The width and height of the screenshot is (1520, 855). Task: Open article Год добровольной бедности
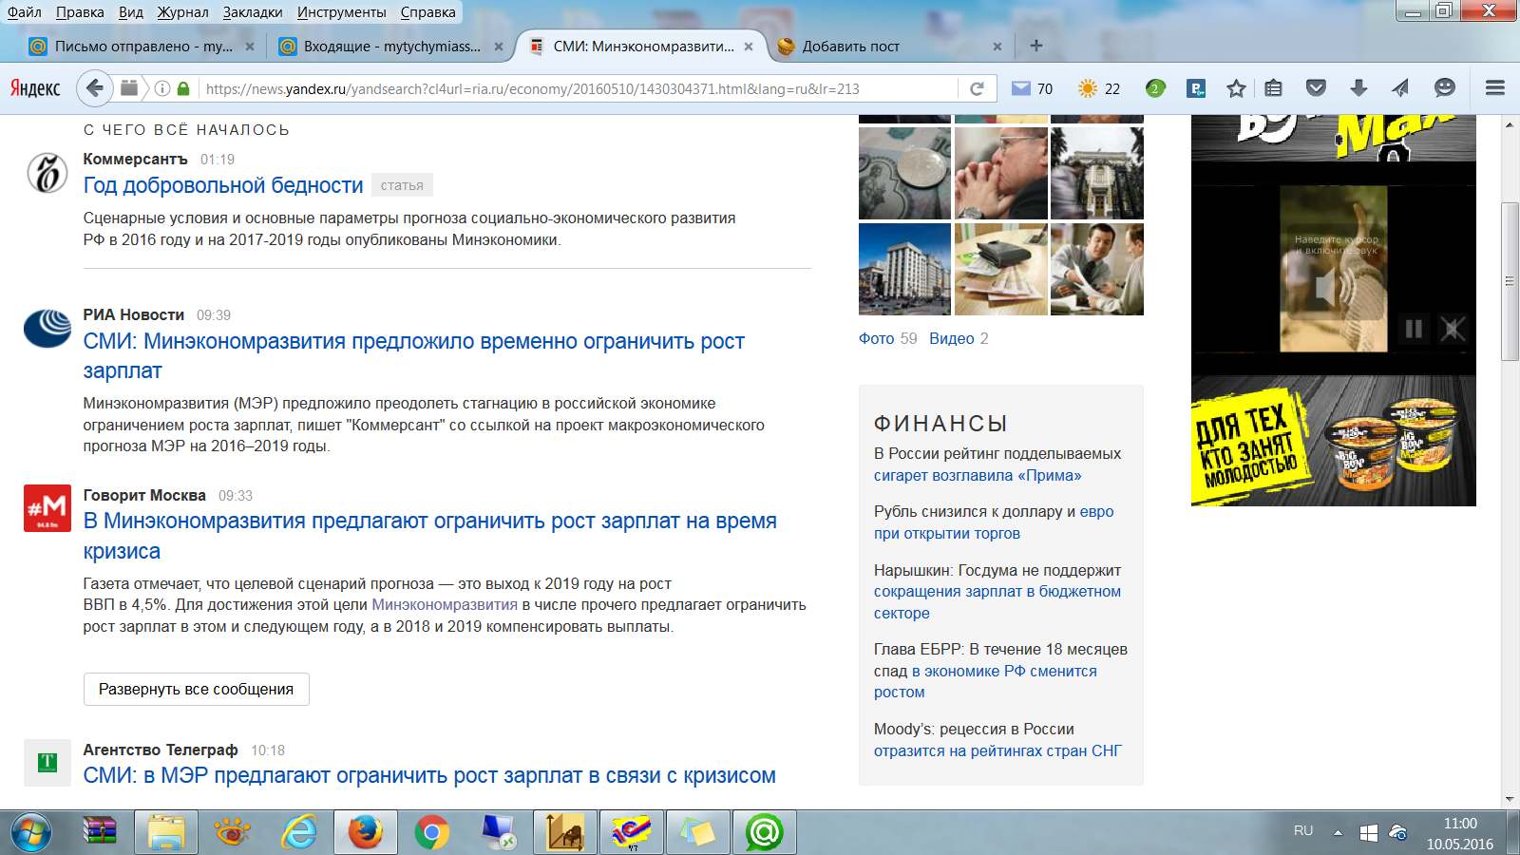coord(223,185)
